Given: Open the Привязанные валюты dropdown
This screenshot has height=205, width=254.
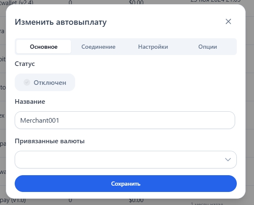Looking at the screenshot, I should coord(120,160).
